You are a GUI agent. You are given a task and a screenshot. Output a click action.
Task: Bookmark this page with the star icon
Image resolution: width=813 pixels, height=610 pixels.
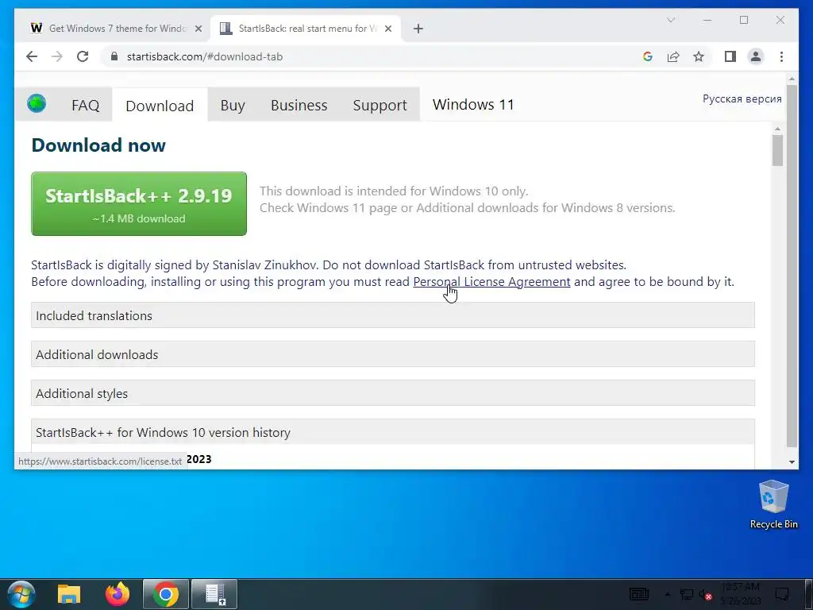click(x=699, y=56)
